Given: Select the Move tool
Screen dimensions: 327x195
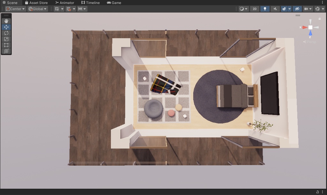Looking at the screenshot, I should (6, 27).
